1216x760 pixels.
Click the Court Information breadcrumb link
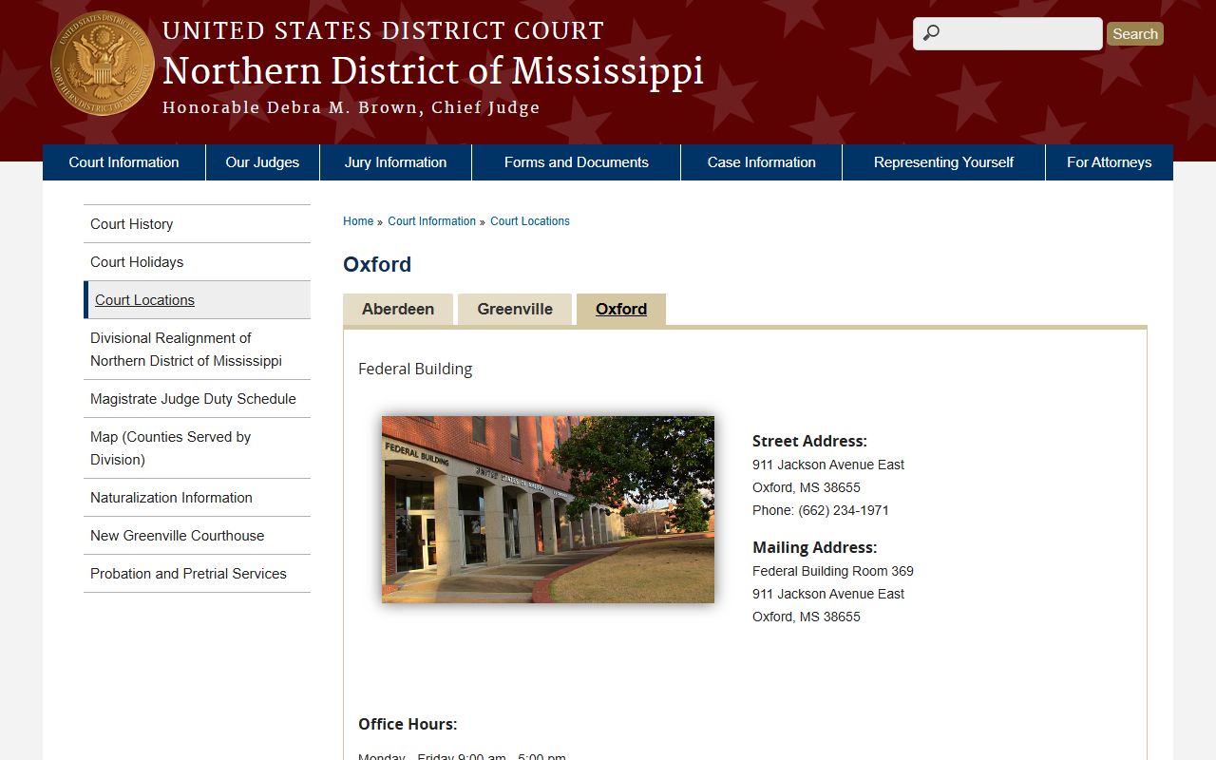[x=431, y=221]
